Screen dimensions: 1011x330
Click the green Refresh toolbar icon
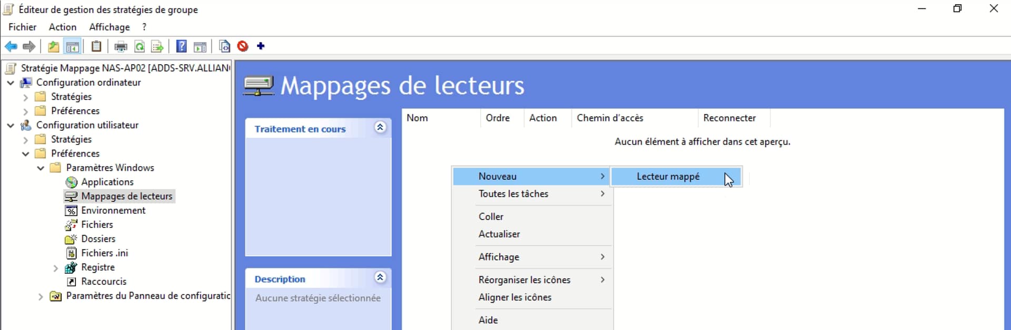(x=140, y=47)
